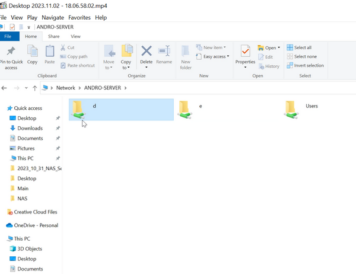The width and height of the screenshot is (356, 274).
Task: Click the Pin to Quick access icon
Action: [x=11, y=52]
